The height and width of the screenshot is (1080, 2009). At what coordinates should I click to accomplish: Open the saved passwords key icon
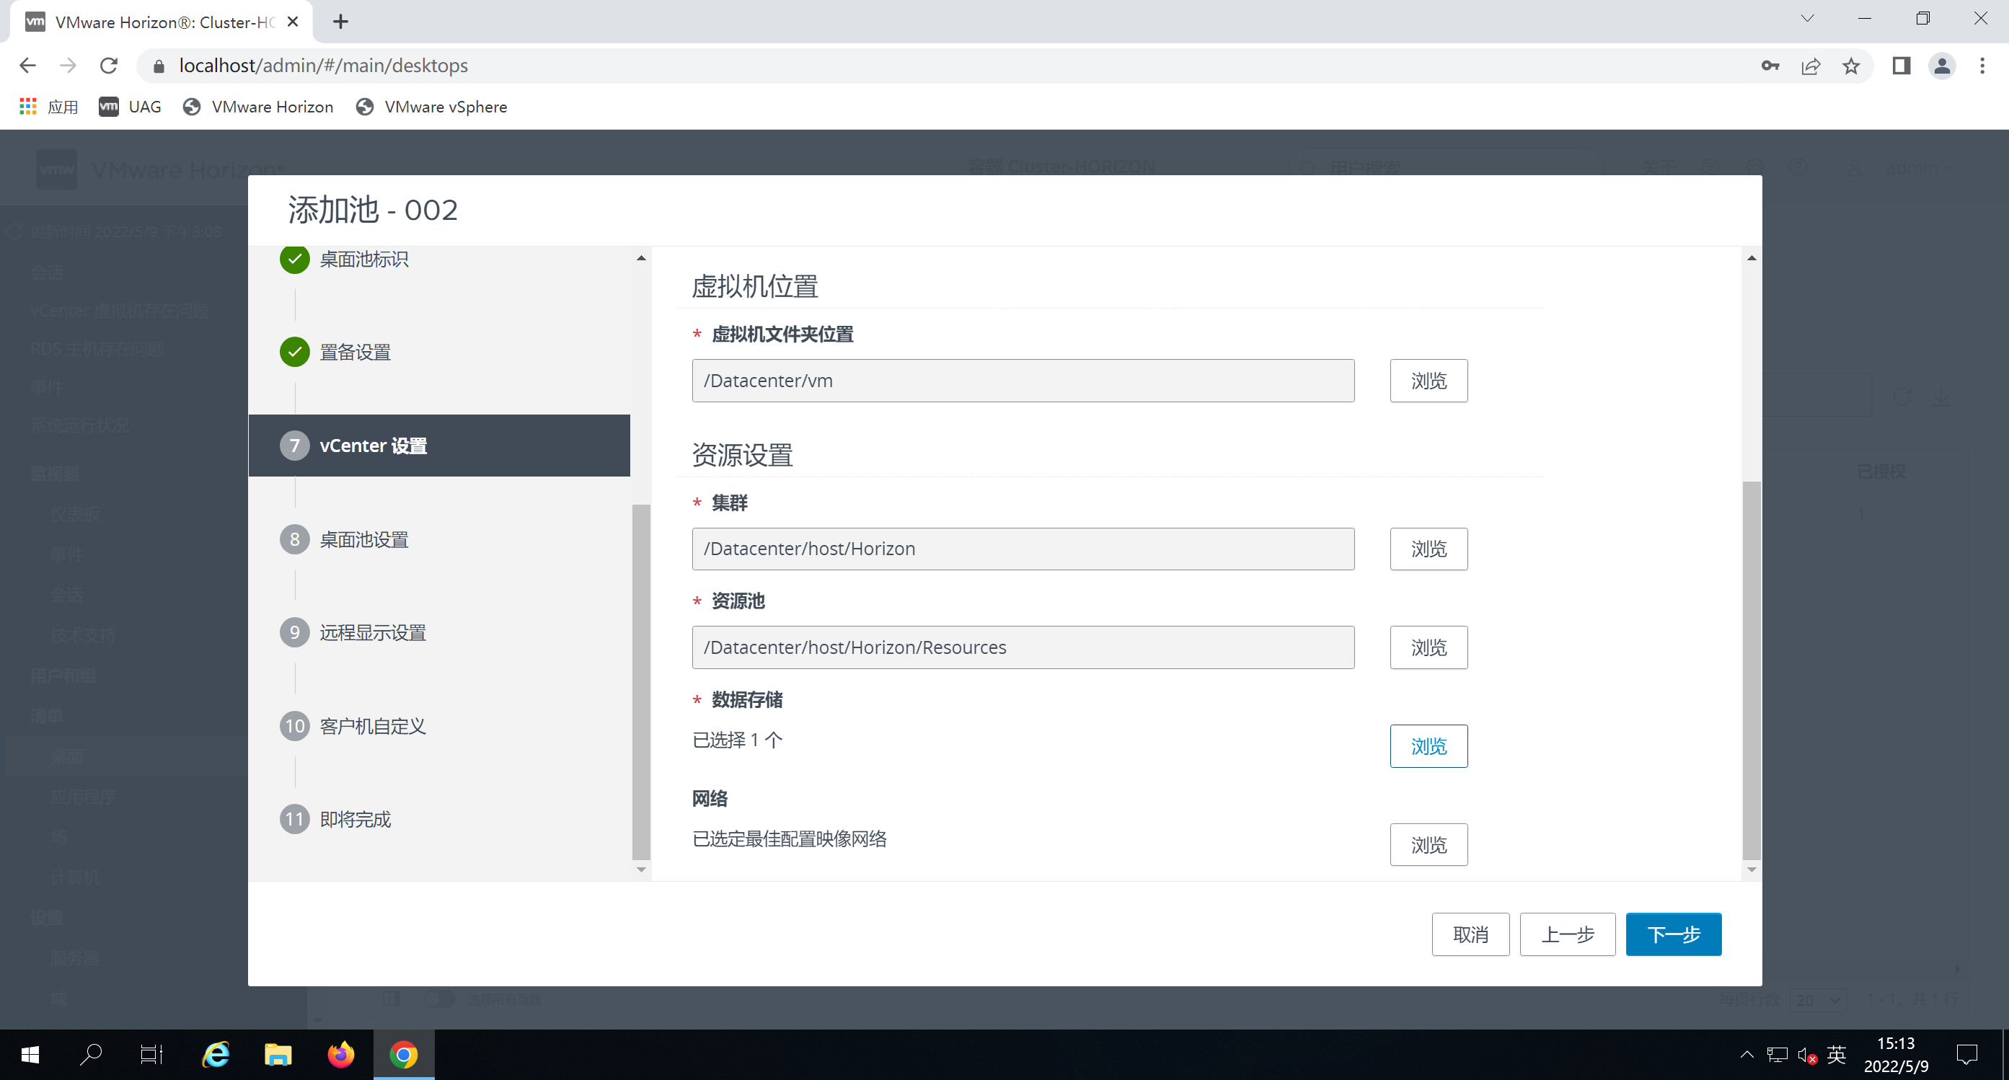1770,66
